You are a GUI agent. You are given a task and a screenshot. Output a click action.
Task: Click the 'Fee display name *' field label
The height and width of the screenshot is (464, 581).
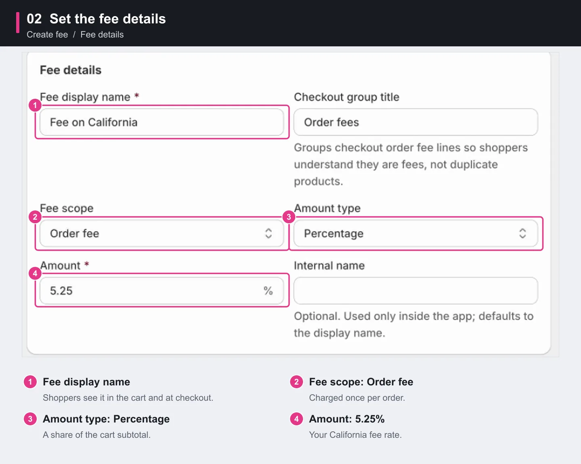pyautogui.click(x=90, y=97)
